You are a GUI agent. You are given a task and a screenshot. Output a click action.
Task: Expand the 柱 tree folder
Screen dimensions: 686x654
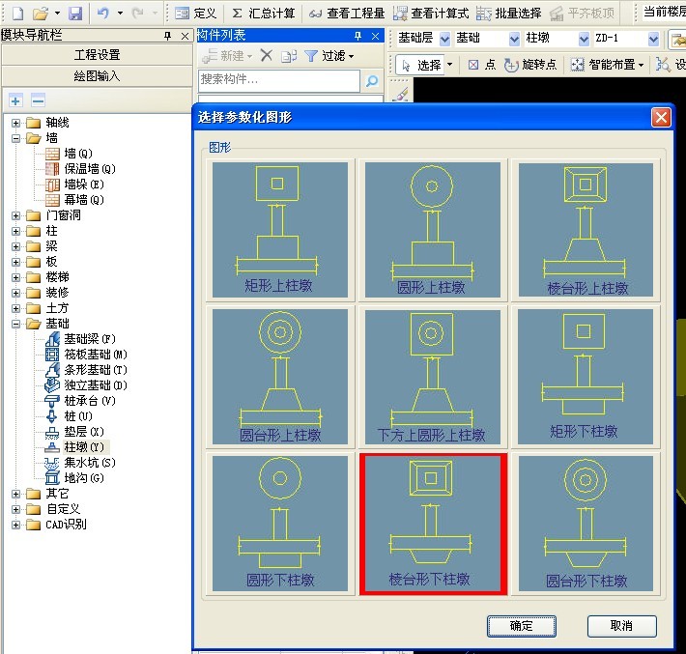15,231
